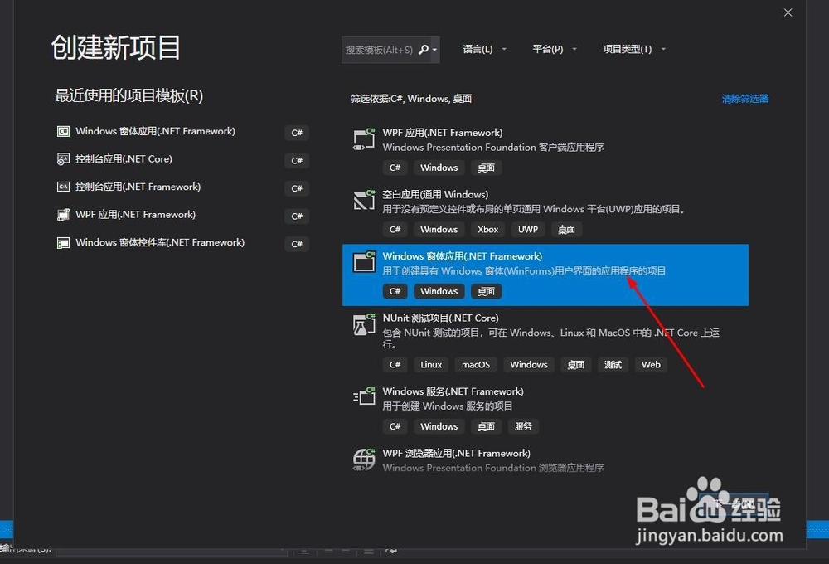The width and height of the screenshot is (829, 564).
Task: Click the Linux tag under NUnit 测试项目
Action: click(431, 364)
